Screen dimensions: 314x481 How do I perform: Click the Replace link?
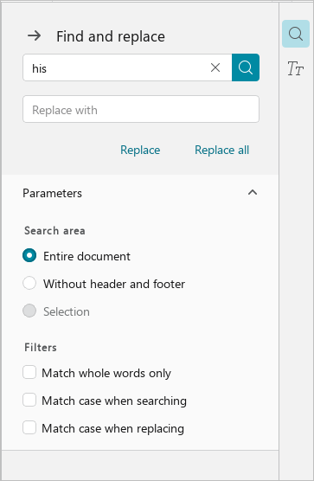(140, 150)
